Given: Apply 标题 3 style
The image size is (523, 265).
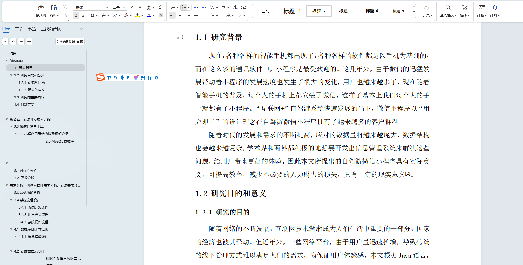Looking at the screenshot, I should pos(345,11).
